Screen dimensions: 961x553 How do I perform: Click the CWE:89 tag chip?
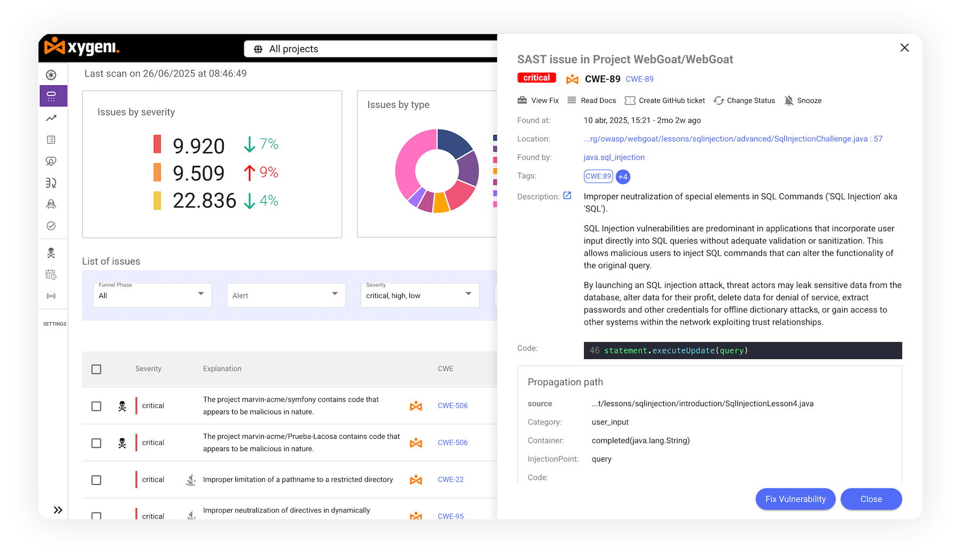click(x=598, y=176)
